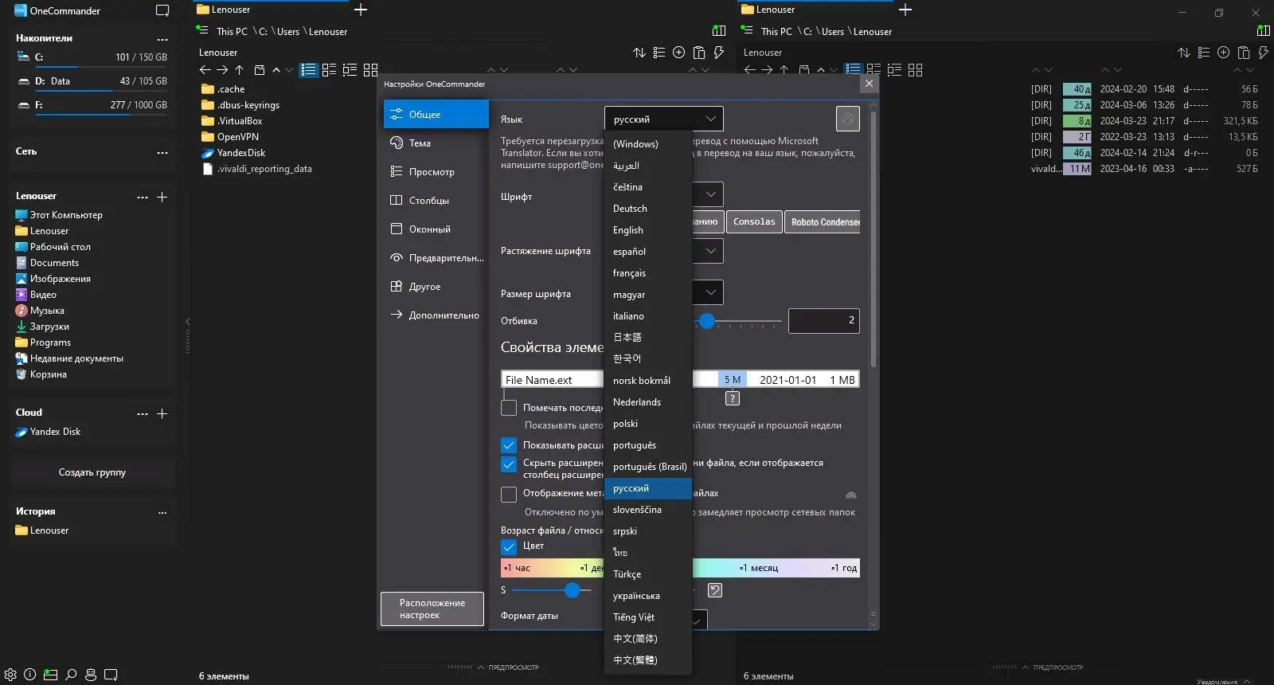Enable the 'Отображение мета…' checkbox

(x=509, y=494)
